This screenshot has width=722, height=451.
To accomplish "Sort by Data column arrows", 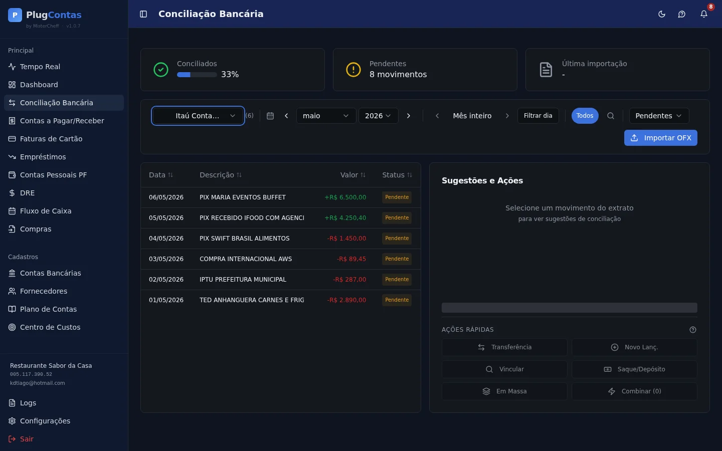I will tap(170, 175).
